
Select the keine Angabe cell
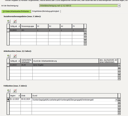point(66,65)
